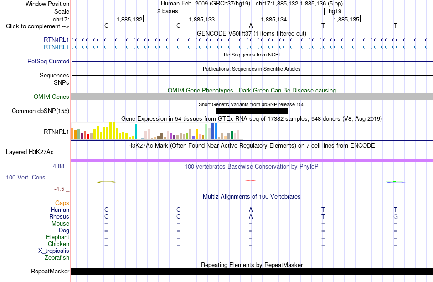The image size is (433, 282).
Task: Click the GENCODE V50lift37 track title
Action: (x=252, y=33)
